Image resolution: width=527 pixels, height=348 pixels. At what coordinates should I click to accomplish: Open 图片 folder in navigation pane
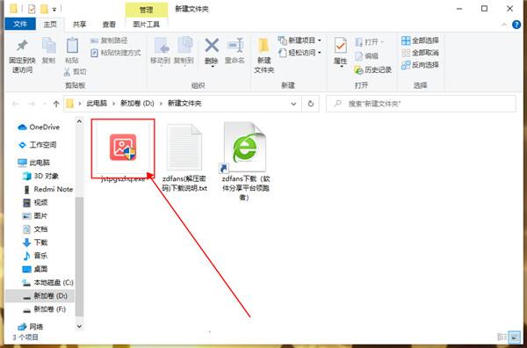pyautogui.click(x=35, y=216)
